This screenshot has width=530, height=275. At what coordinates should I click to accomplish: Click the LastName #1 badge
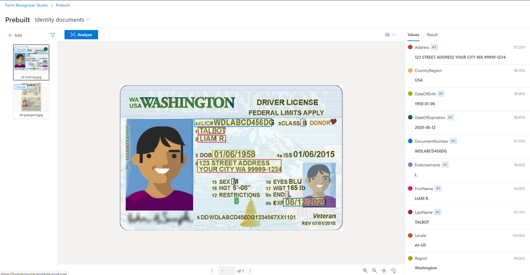tap(438, 212)
